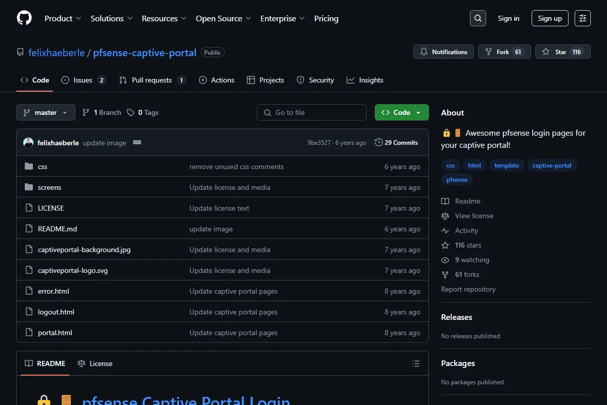Click the Notifications bell button
The image size is (607, 405).
[x=444, y=52]
